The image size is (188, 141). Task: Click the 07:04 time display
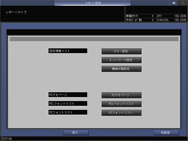point(8,139)
